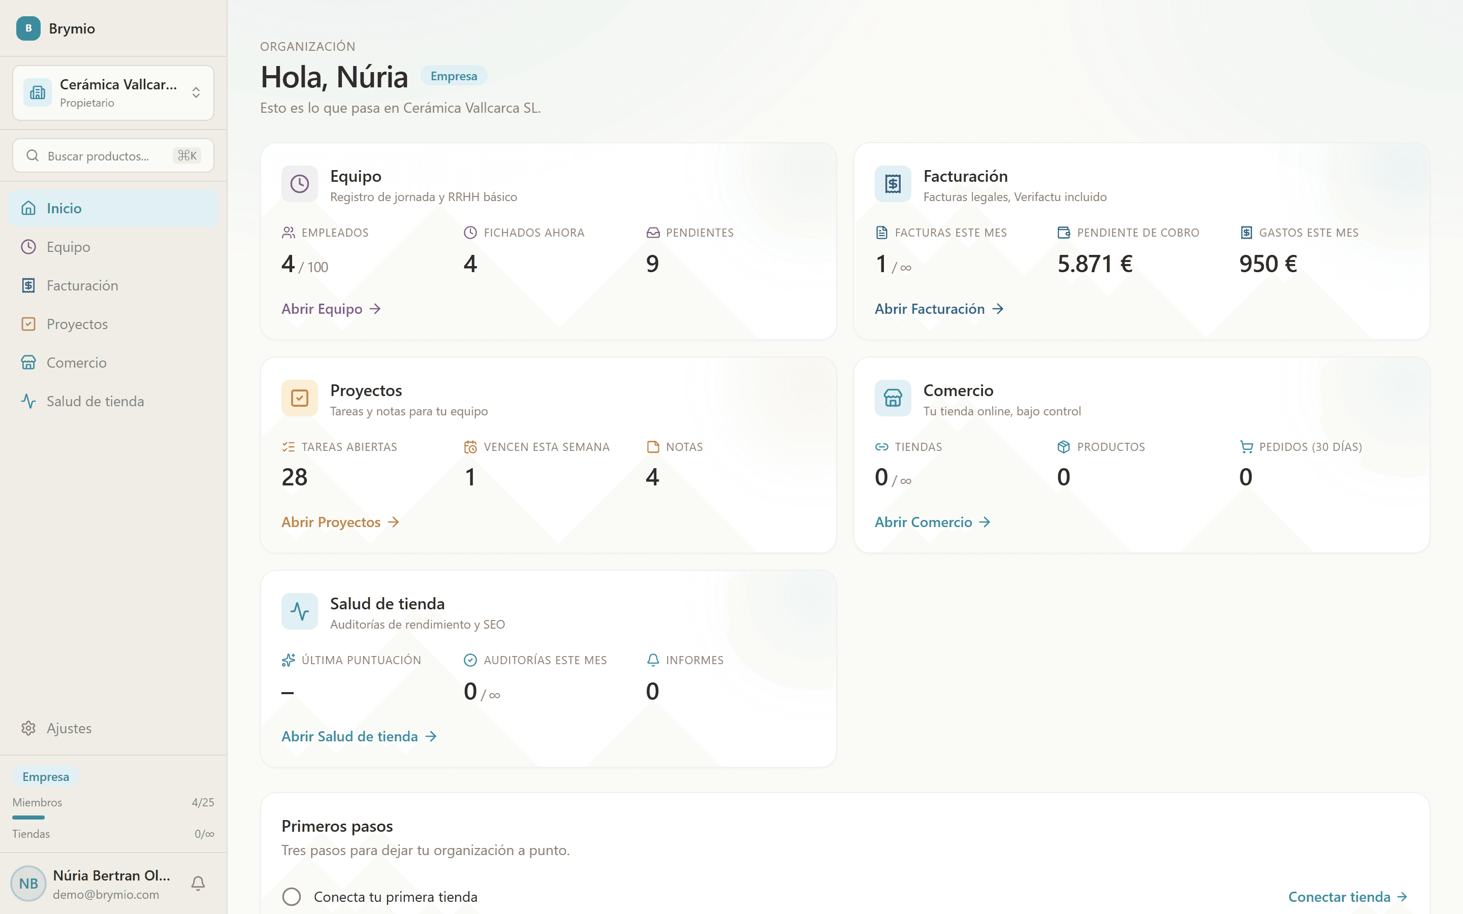Click the Salud de tienda pulse icon
1463x914 pixels.
point(299,611)
